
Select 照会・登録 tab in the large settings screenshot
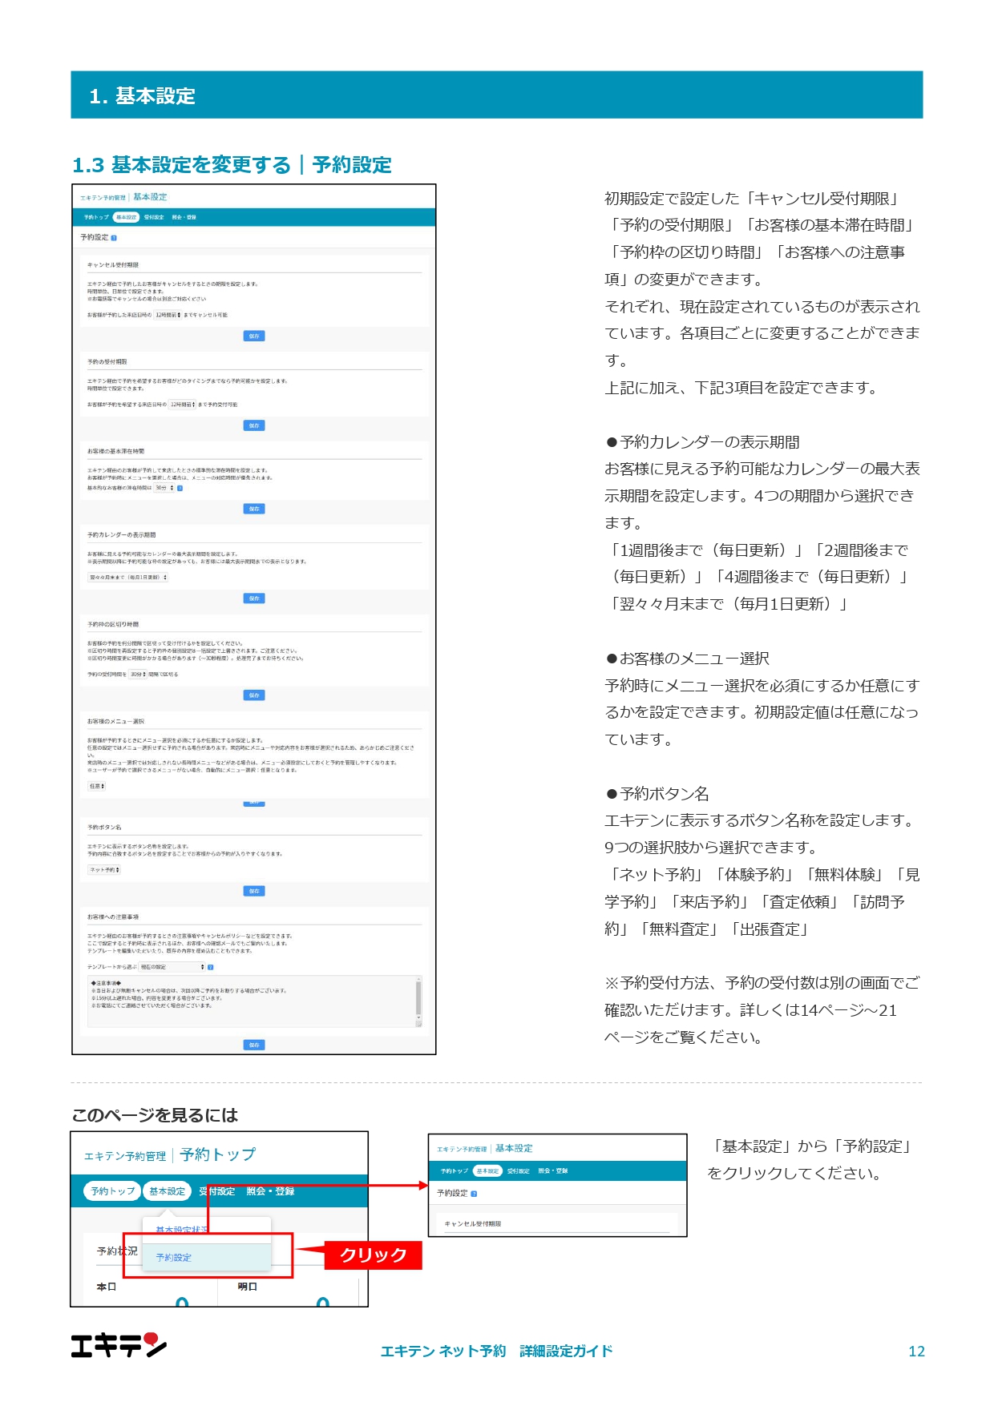click(184, 217)
